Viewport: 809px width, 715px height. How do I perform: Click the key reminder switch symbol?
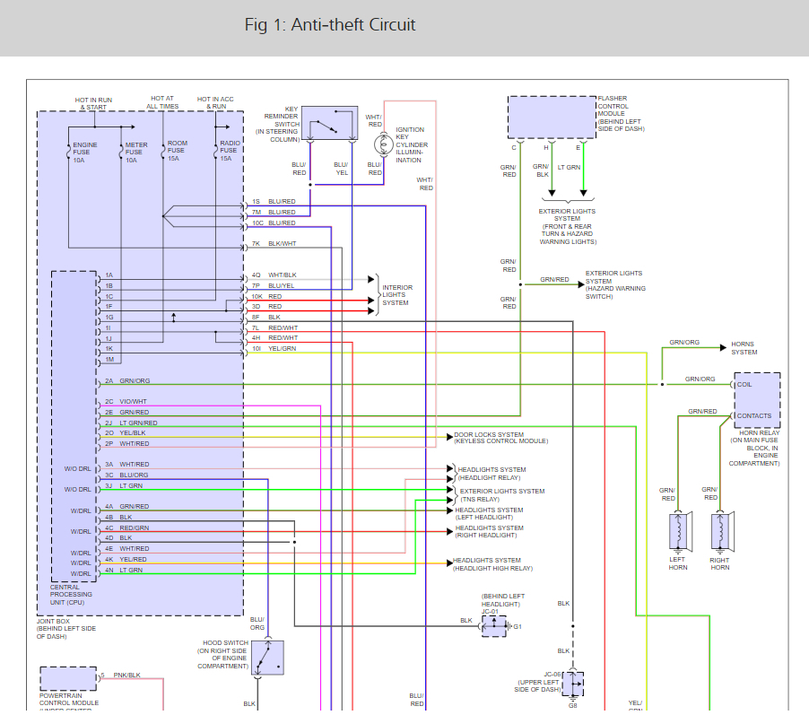coord(330,123)
